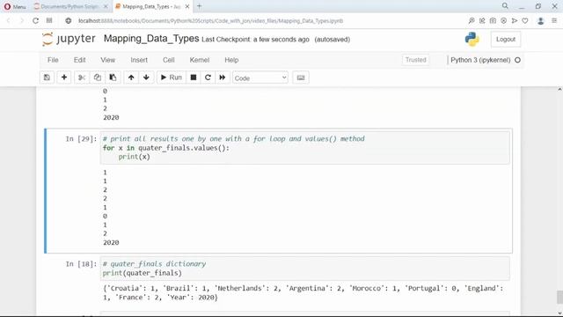Search tabs with the magnifier icon
Screen dimensions: 563x317
(505, 6)
